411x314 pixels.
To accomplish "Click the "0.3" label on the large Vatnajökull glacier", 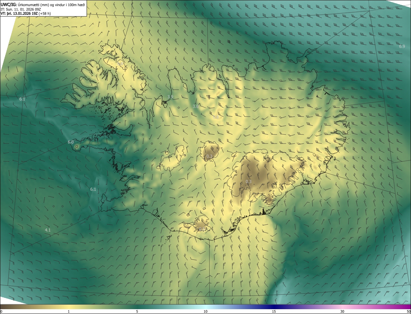I will pyautogui.click(x=248, y=182).
